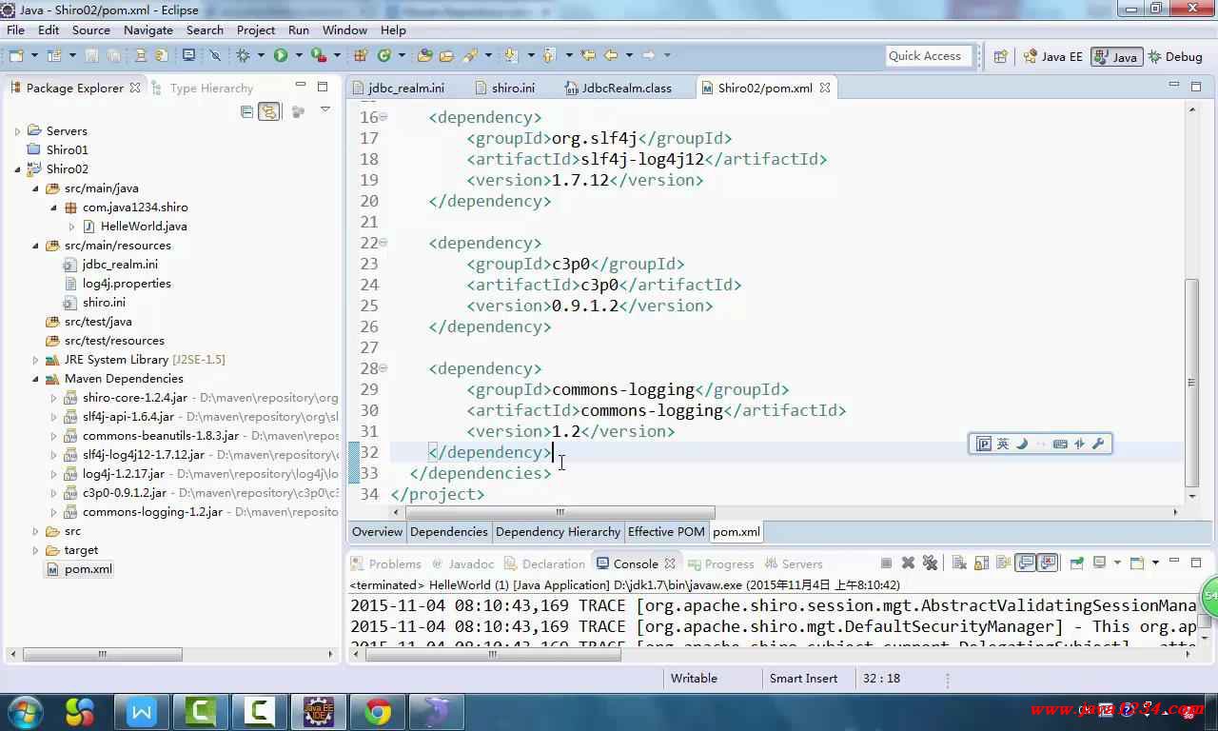Close the Shiro02/pom.xml editor tab X
The height and width of the screenshot is (731, 1218).
(825, 88)
